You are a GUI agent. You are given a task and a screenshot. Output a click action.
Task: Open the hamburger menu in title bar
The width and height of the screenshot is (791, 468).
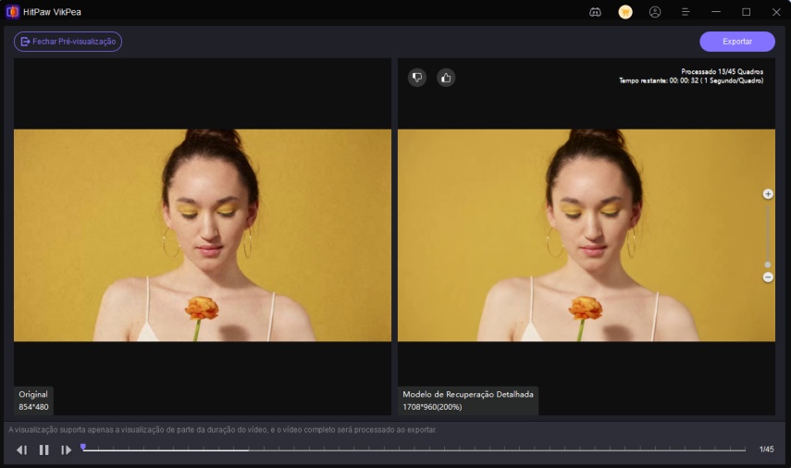(x=685, y=12)
